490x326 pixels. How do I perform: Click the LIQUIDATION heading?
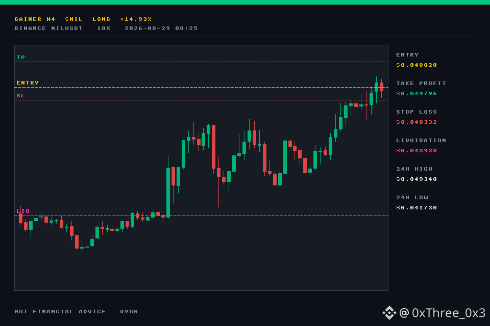(x=421, y=141)
